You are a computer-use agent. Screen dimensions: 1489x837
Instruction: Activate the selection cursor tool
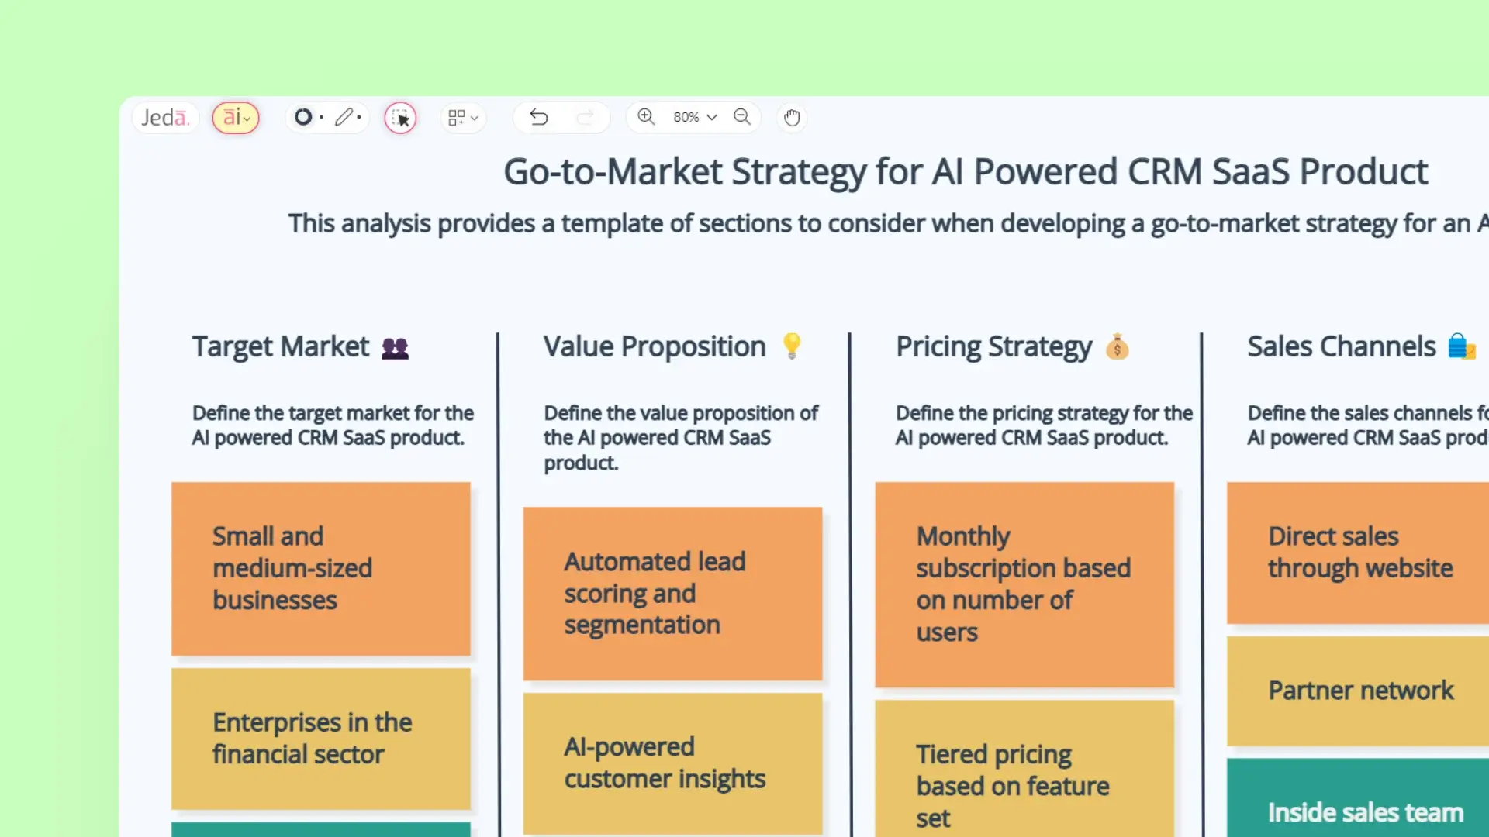tap(400, 118)
